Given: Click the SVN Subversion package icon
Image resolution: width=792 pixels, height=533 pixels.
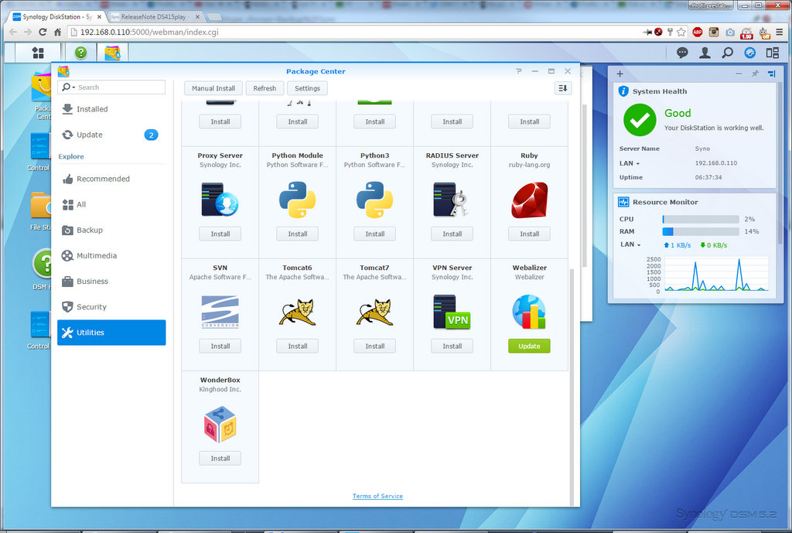Looking at the screenshot, I should click(220, 312).
